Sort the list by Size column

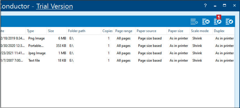click(x=51, y=31)
